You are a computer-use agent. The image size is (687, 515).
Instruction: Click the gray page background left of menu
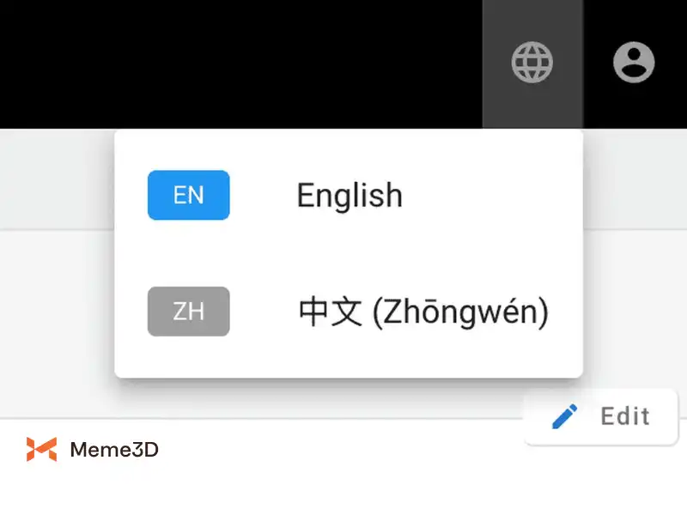tap(57, 306)
